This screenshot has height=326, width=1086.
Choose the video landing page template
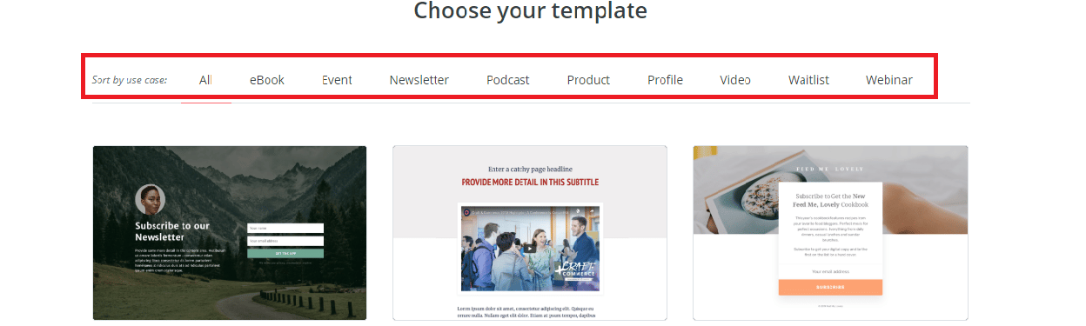click(x=530, y=233)
